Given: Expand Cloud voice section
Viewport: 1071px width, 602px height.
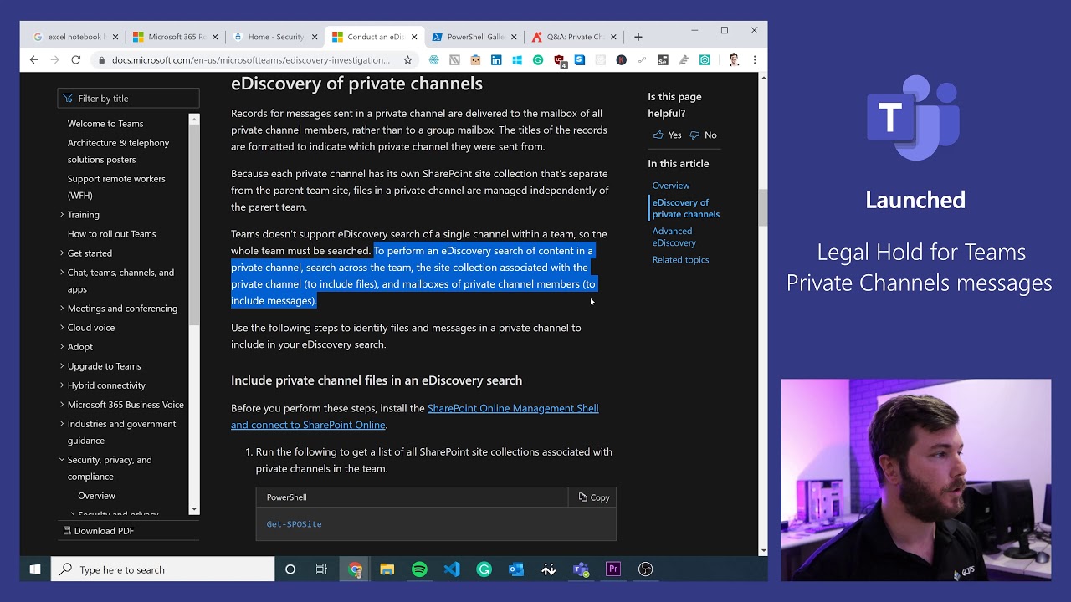Looking at the screenshot, I should tap(62, 328).
